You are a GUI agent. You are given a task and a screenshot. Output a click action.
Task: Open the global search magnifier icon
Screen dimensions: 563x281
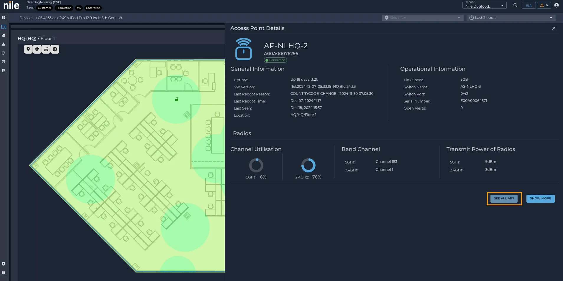tap(516, 5)
